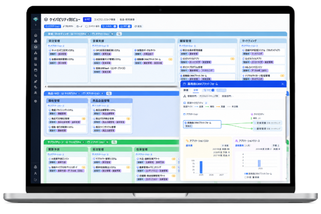
Task: Click the combined application-product icon button in toolbar
Action: click(79, 26)
